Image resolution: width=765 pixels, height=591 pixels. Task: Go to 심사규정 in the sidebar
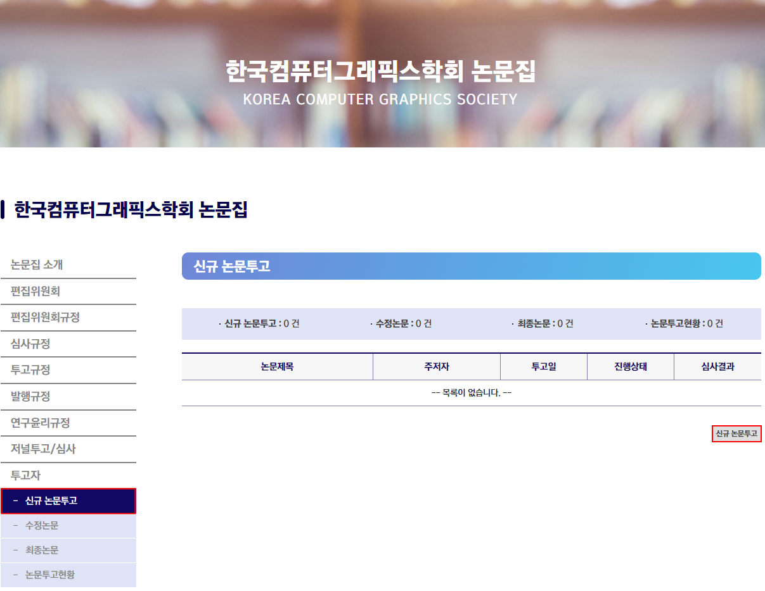[68, 344]
